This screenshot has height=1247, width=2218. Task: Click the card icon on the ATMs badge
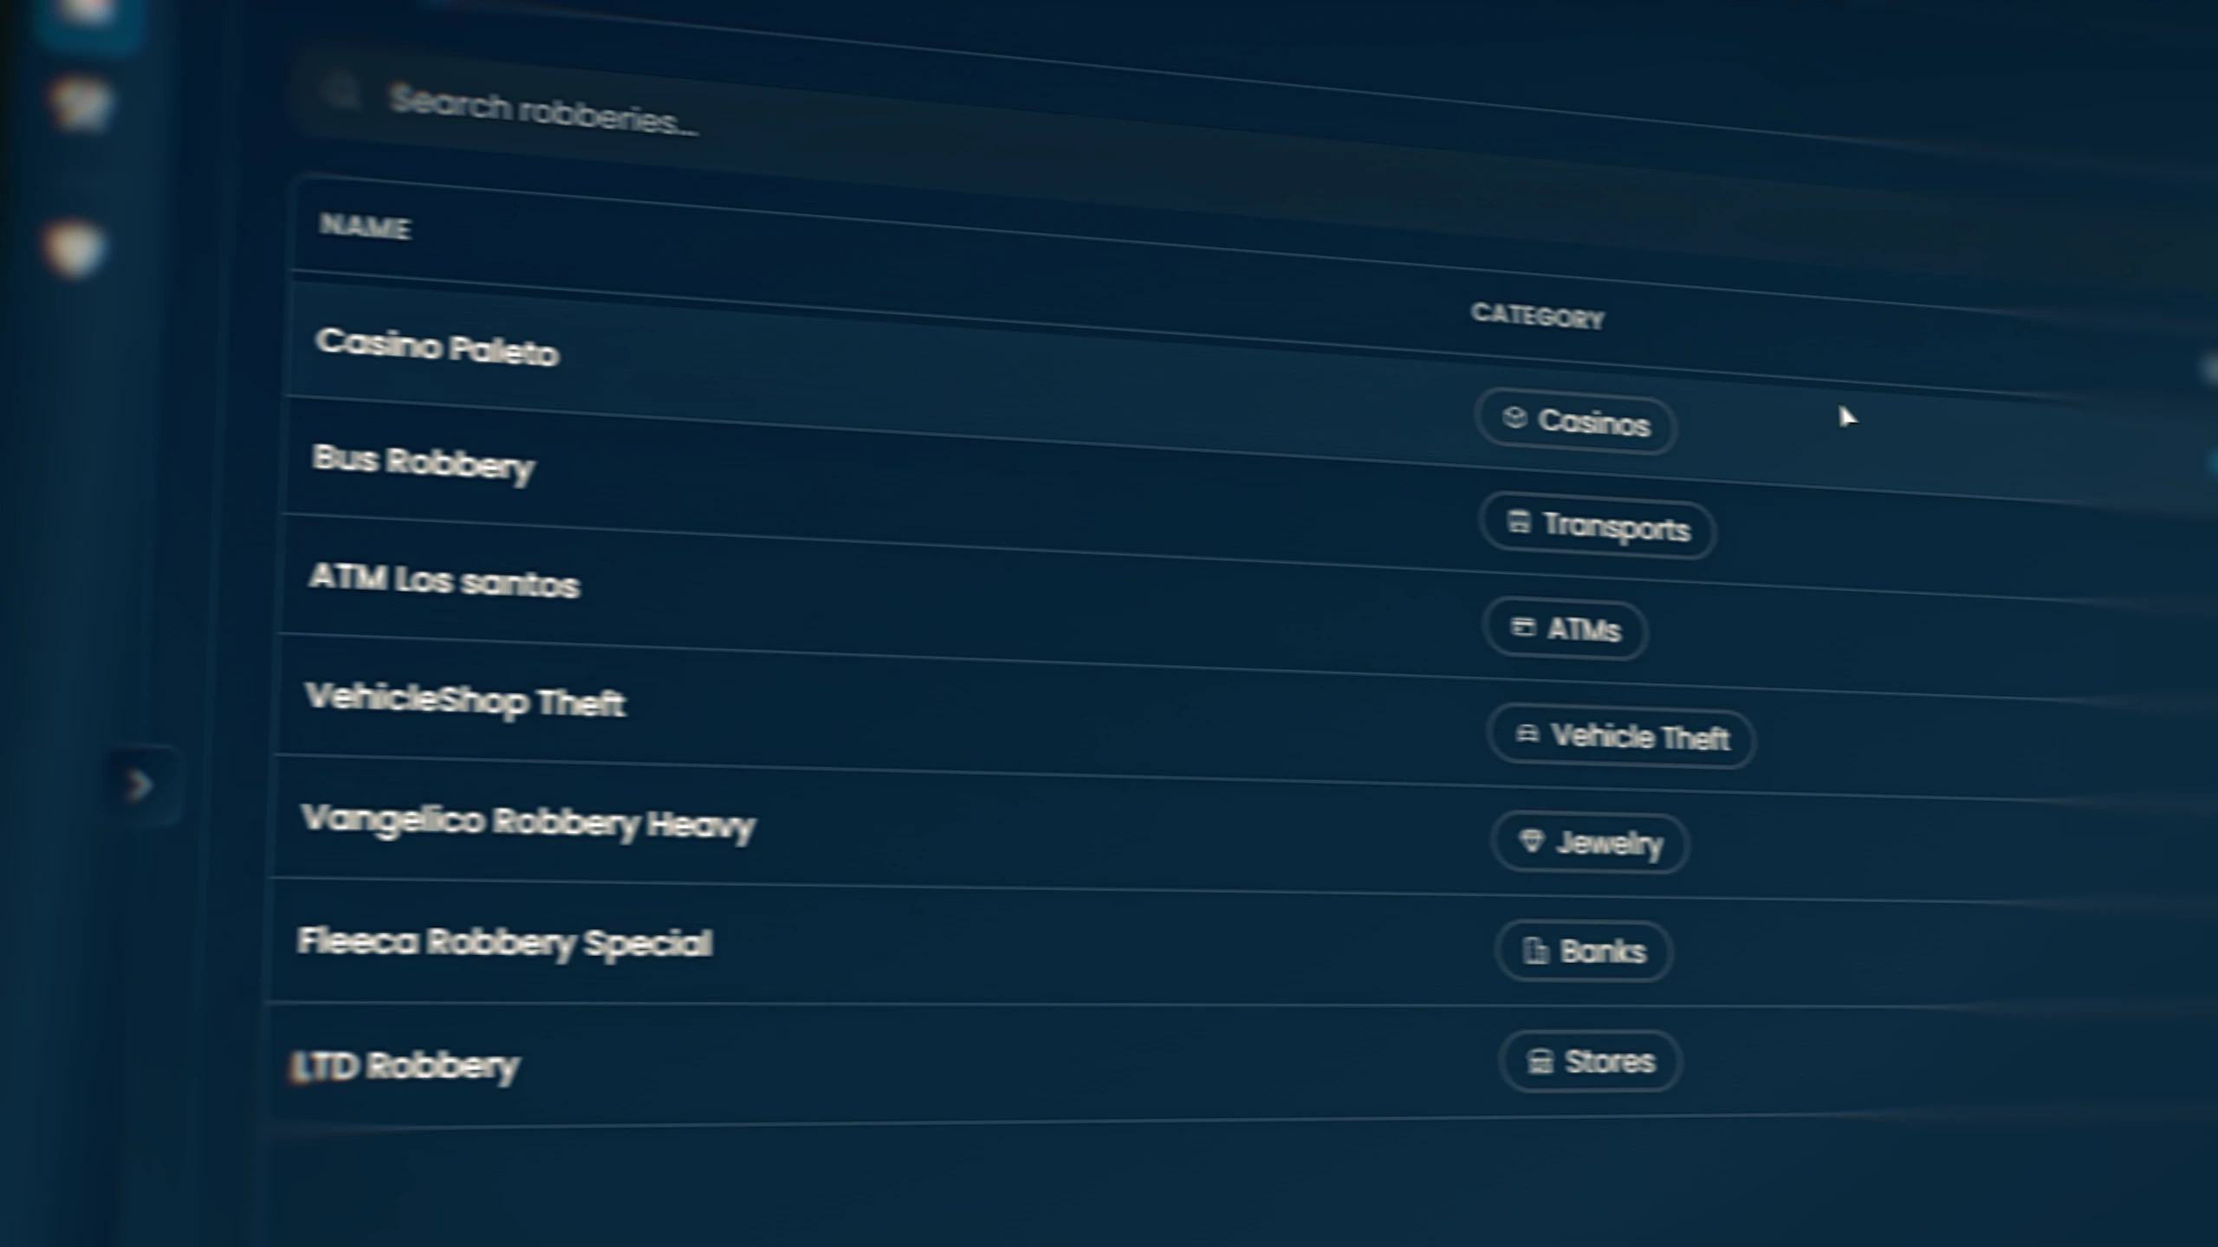click(1523, 627)
